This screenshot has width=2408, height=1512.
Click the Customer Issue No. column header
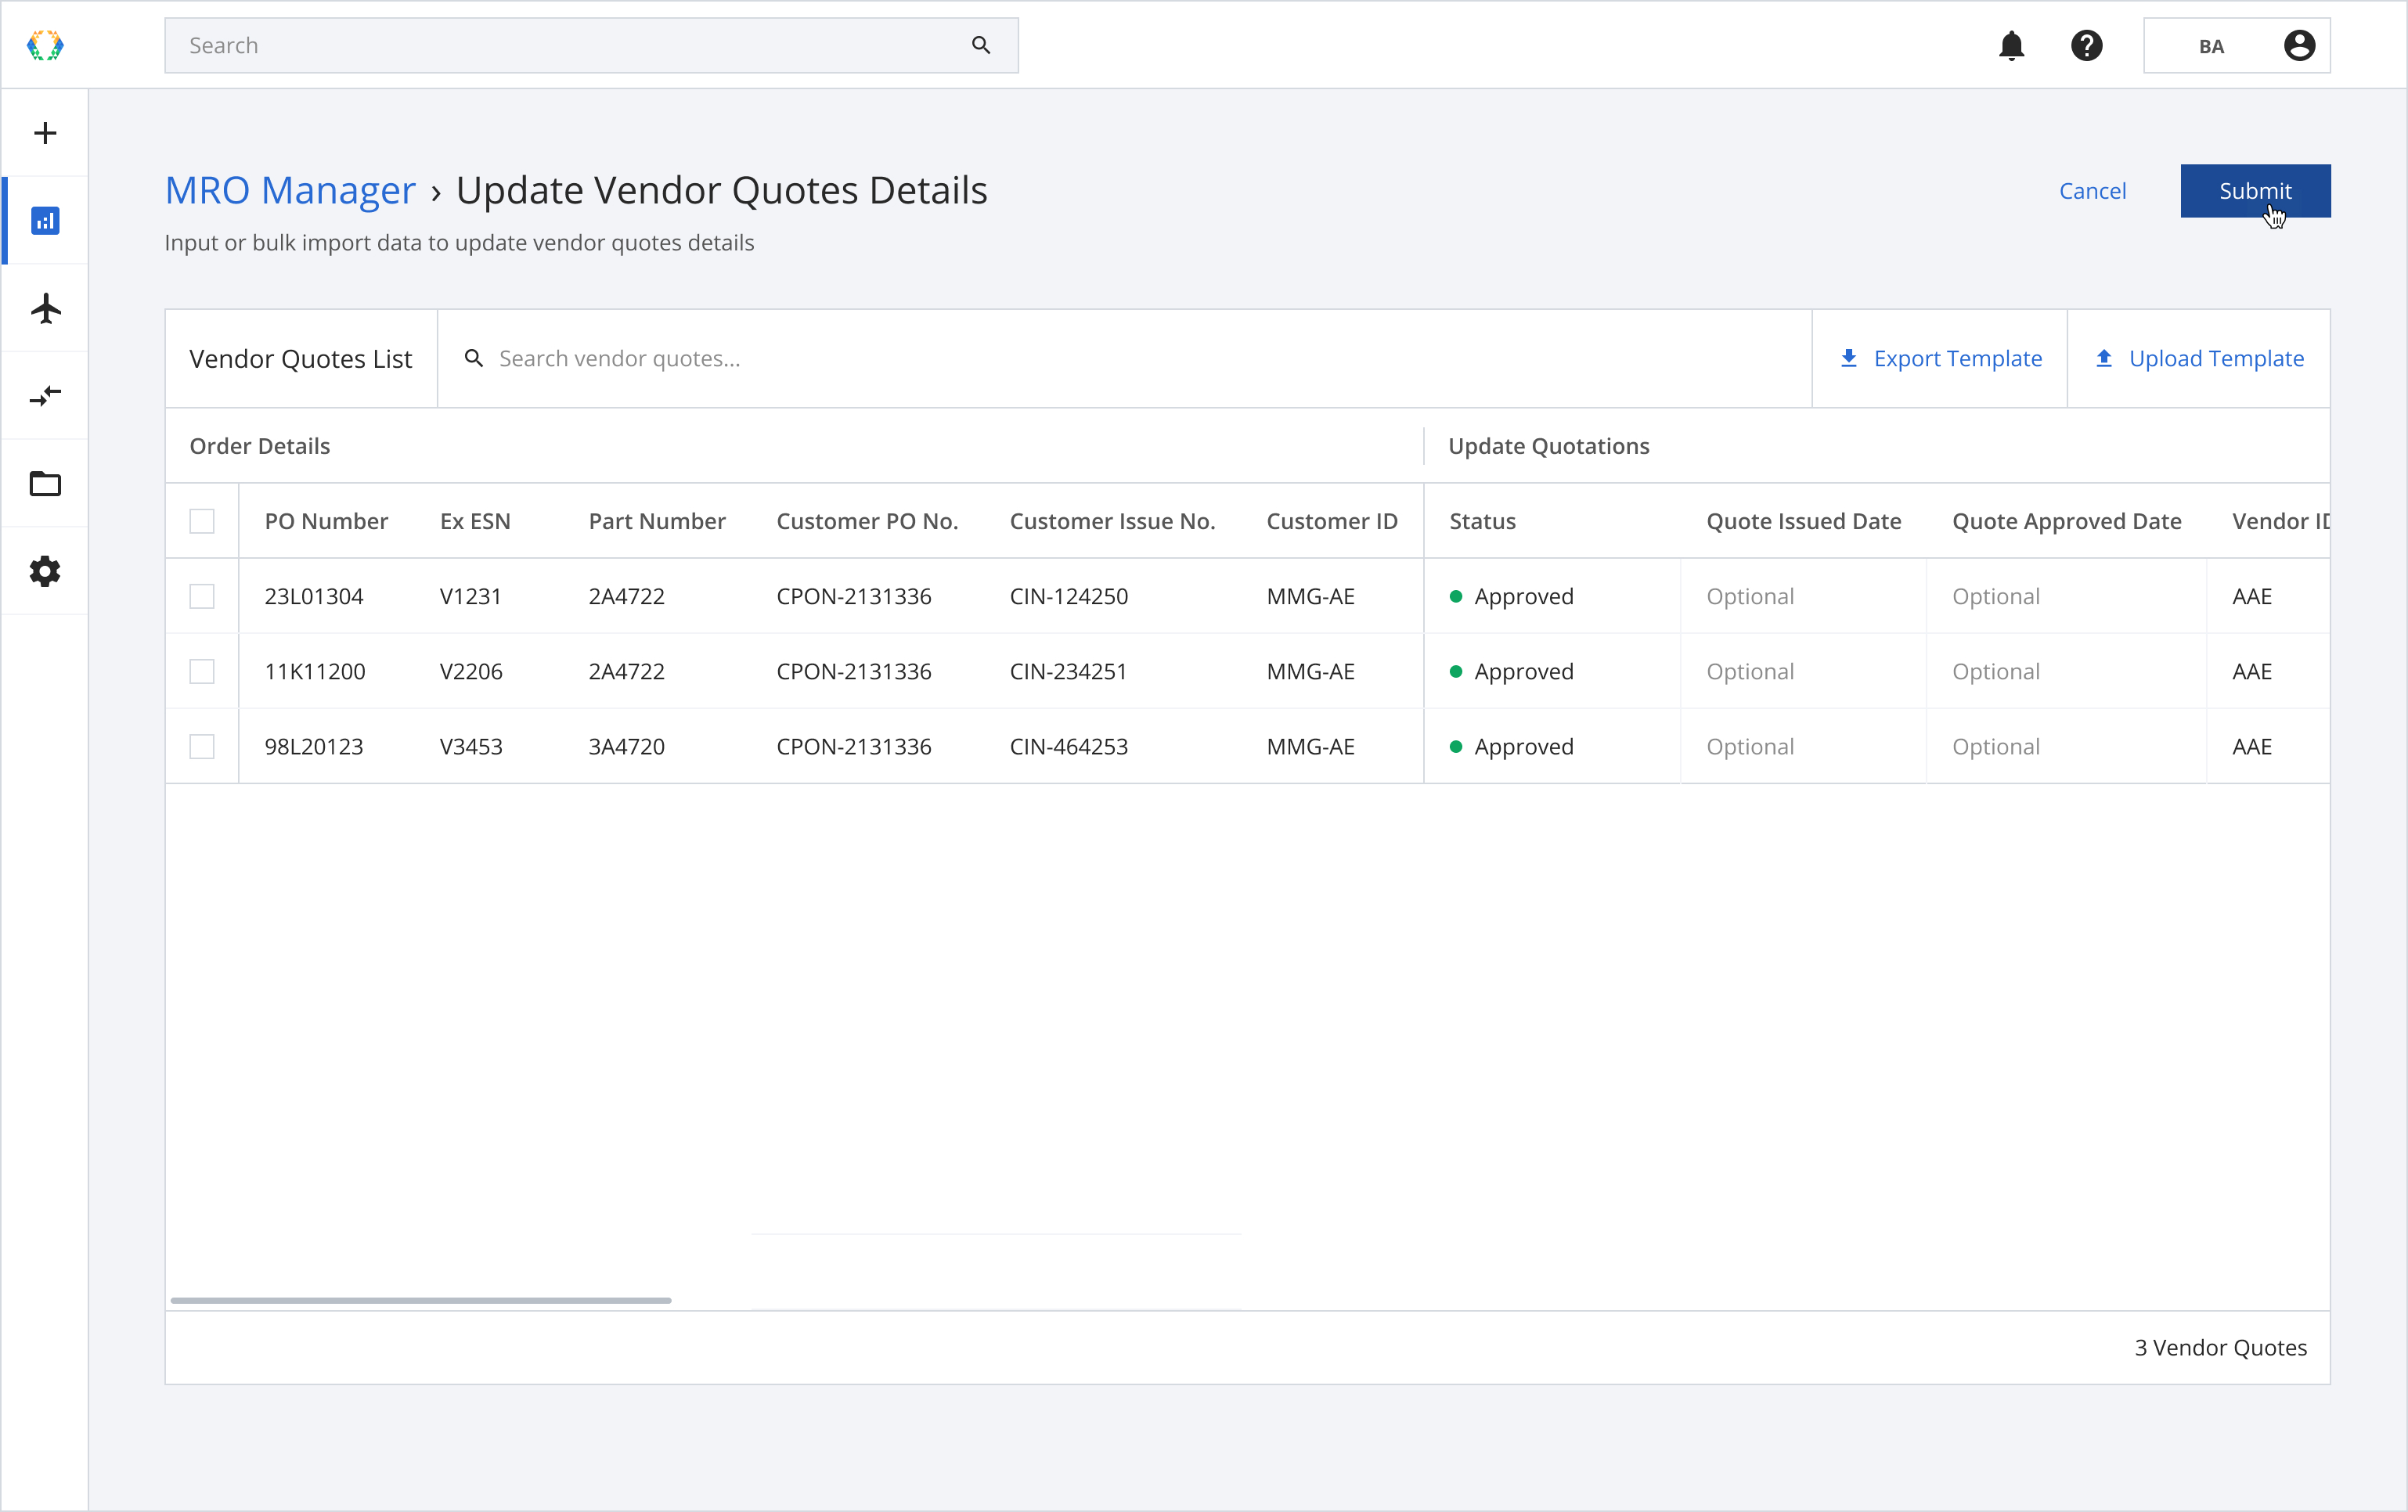click(1112, 521)
